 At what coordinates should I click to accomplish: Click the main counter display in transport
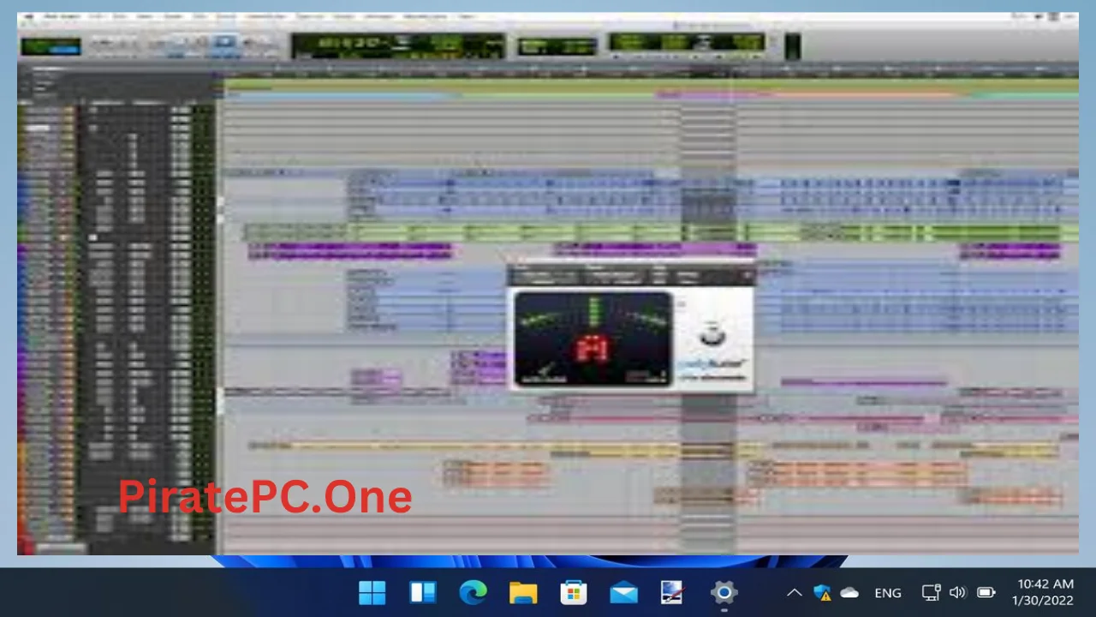click(398, 45)
